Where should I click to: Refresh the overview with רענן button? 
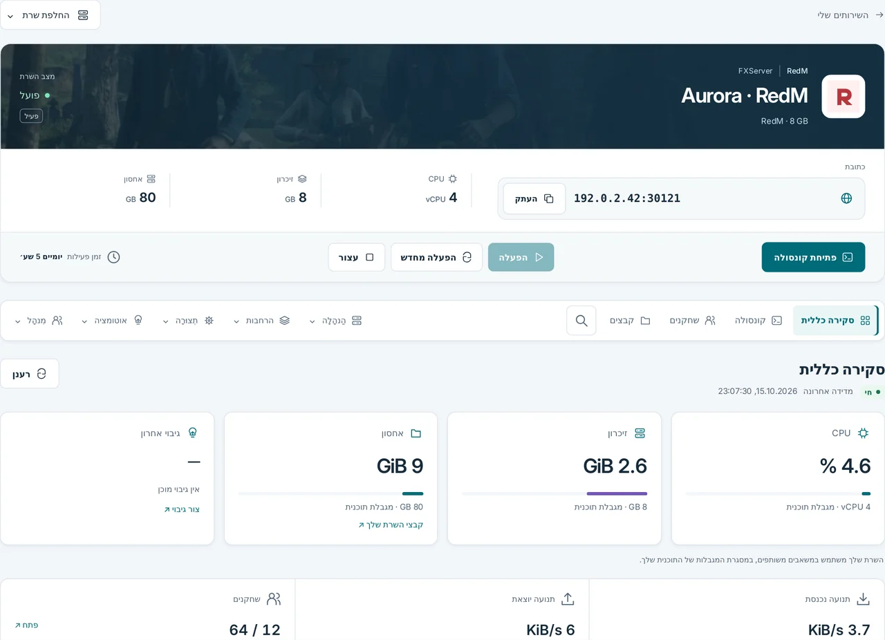(30, 374)
